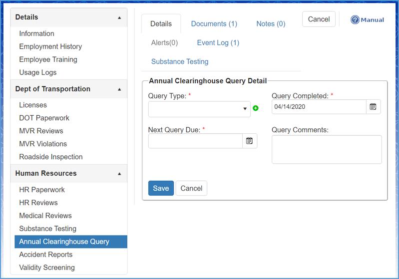Screen dimensions: 399x279
Task: Click Cancel next to the Save button
Action: coord(191,188)
